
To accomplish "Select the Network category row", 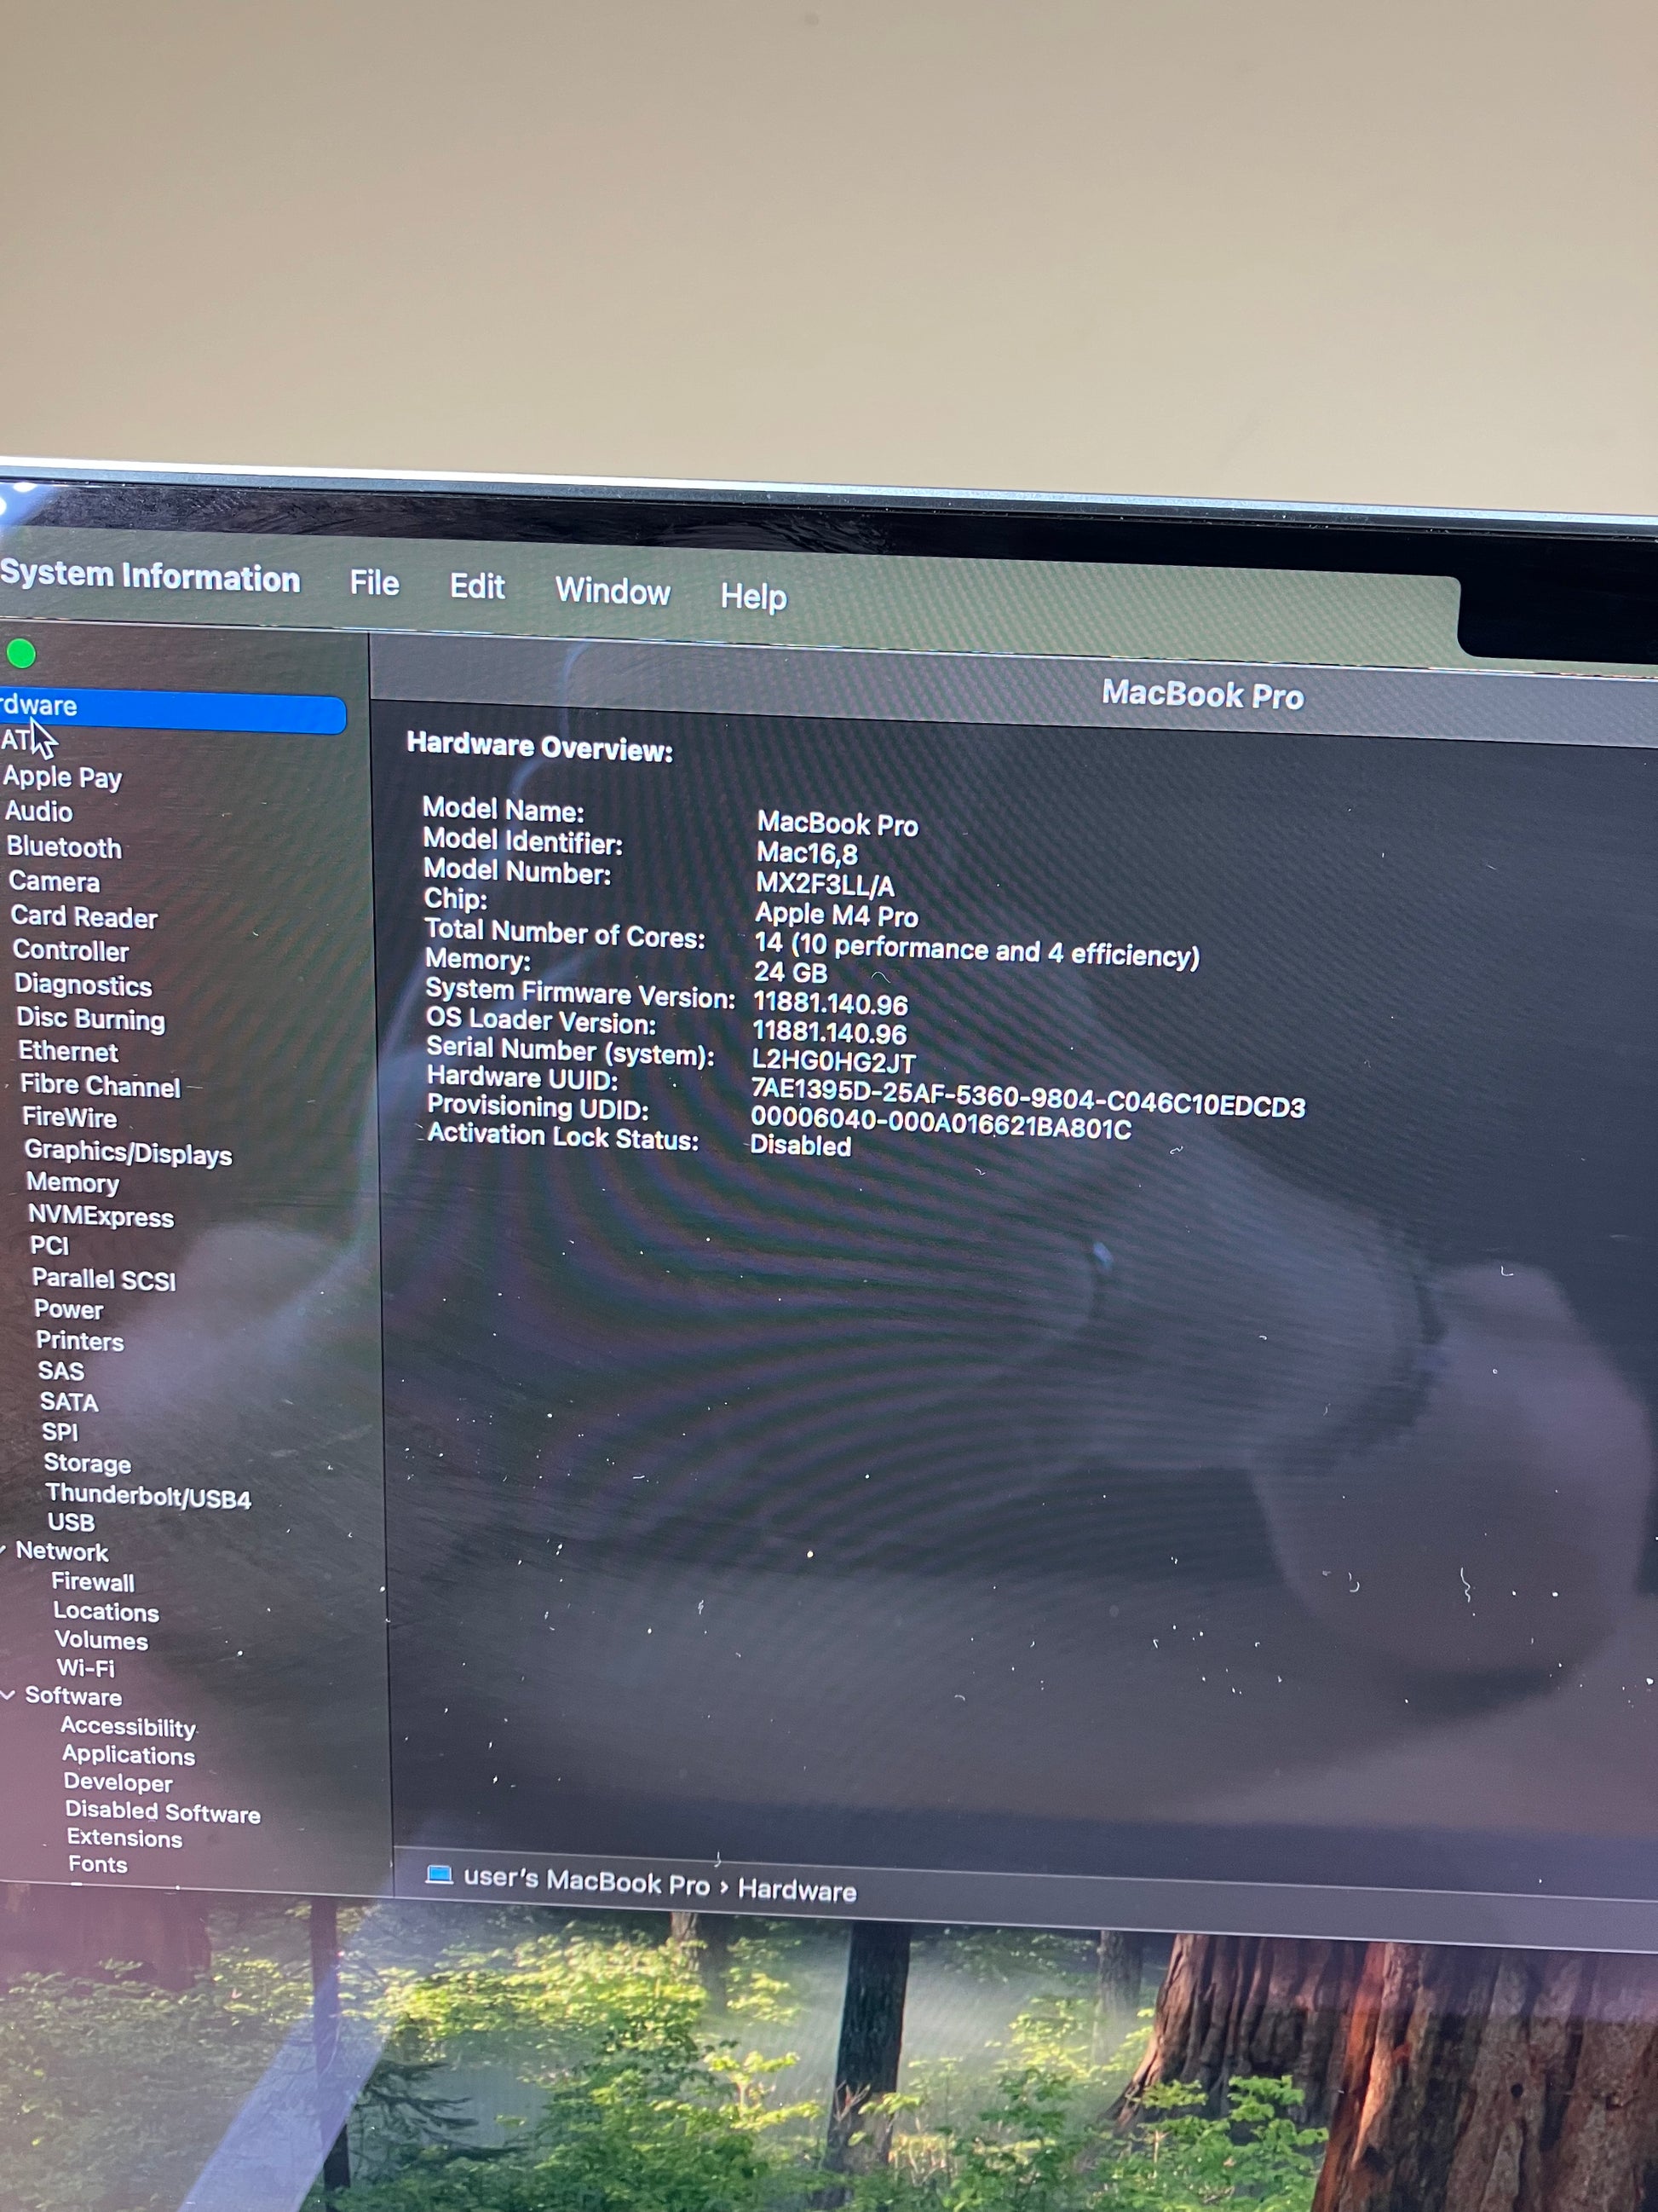I will tap(62, 1552).
